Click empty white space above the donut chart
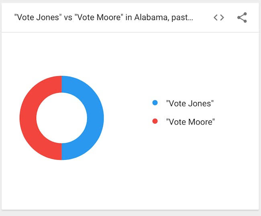This screenshot has width=261, height=216. [x=61, y=53]
